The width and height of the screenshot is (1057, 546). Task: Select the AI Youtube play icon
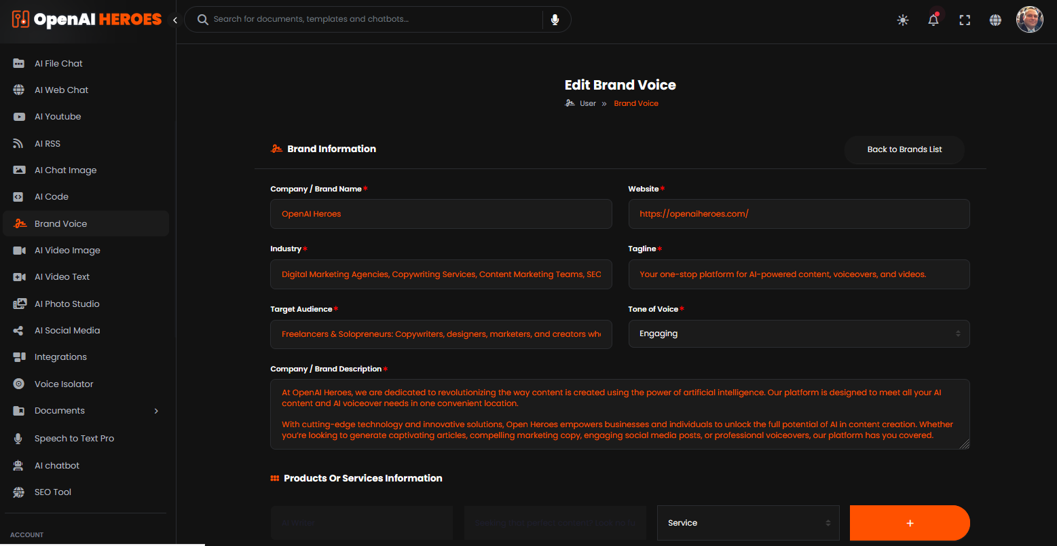click(x=19, y=117)
